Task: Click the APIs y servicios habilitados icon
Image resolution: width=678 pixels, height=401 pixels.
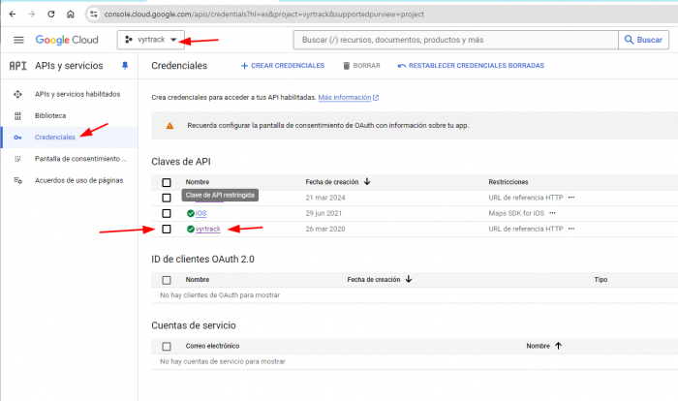Action: [x=17, y=94]
